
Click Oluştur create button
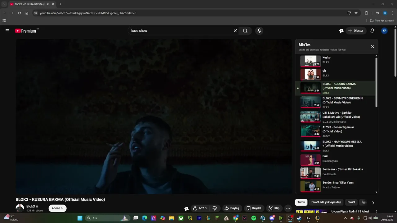tap(356, 31)
